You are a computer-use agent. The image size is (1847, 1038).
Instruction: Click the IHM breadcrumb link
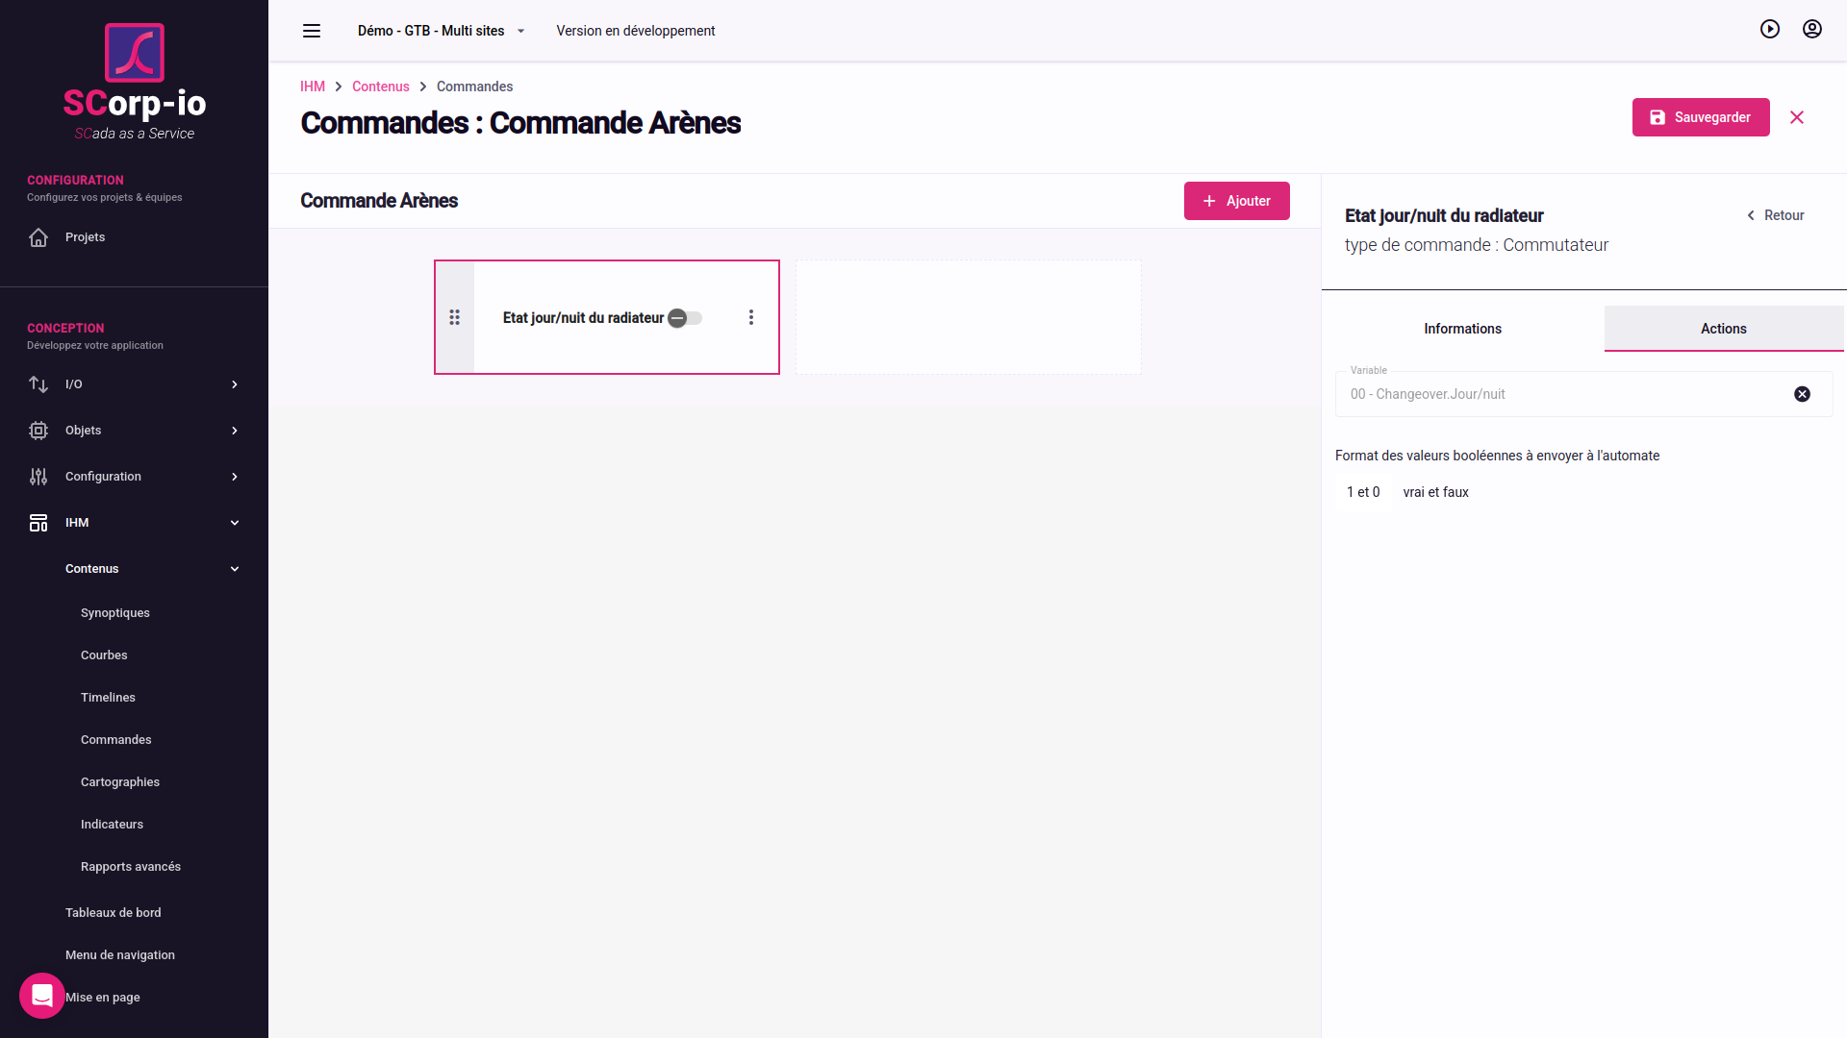(x=313, y=86)
